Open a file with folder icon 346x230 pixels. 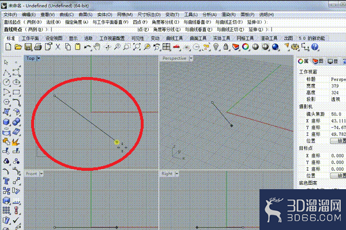[x=18, y=47]
